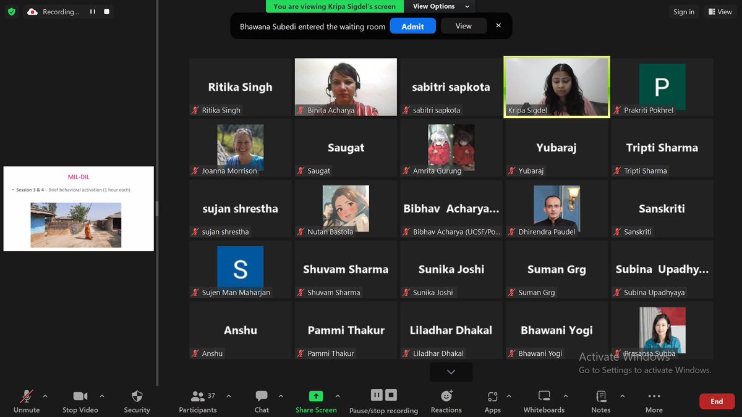Click the Anshu participant tile
The width and height of the screenshot is (742, 417).
click(x=240, y=330)
